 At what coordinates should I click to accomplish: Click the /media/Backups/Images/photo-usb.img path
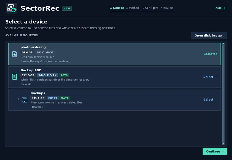[46, 61]
